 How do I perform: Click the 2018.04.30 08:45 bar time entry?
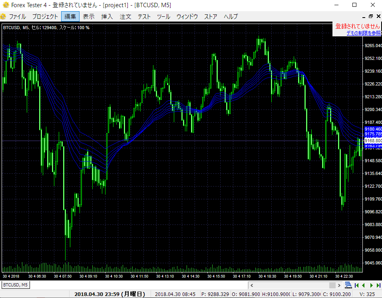[x=175, y=294]
